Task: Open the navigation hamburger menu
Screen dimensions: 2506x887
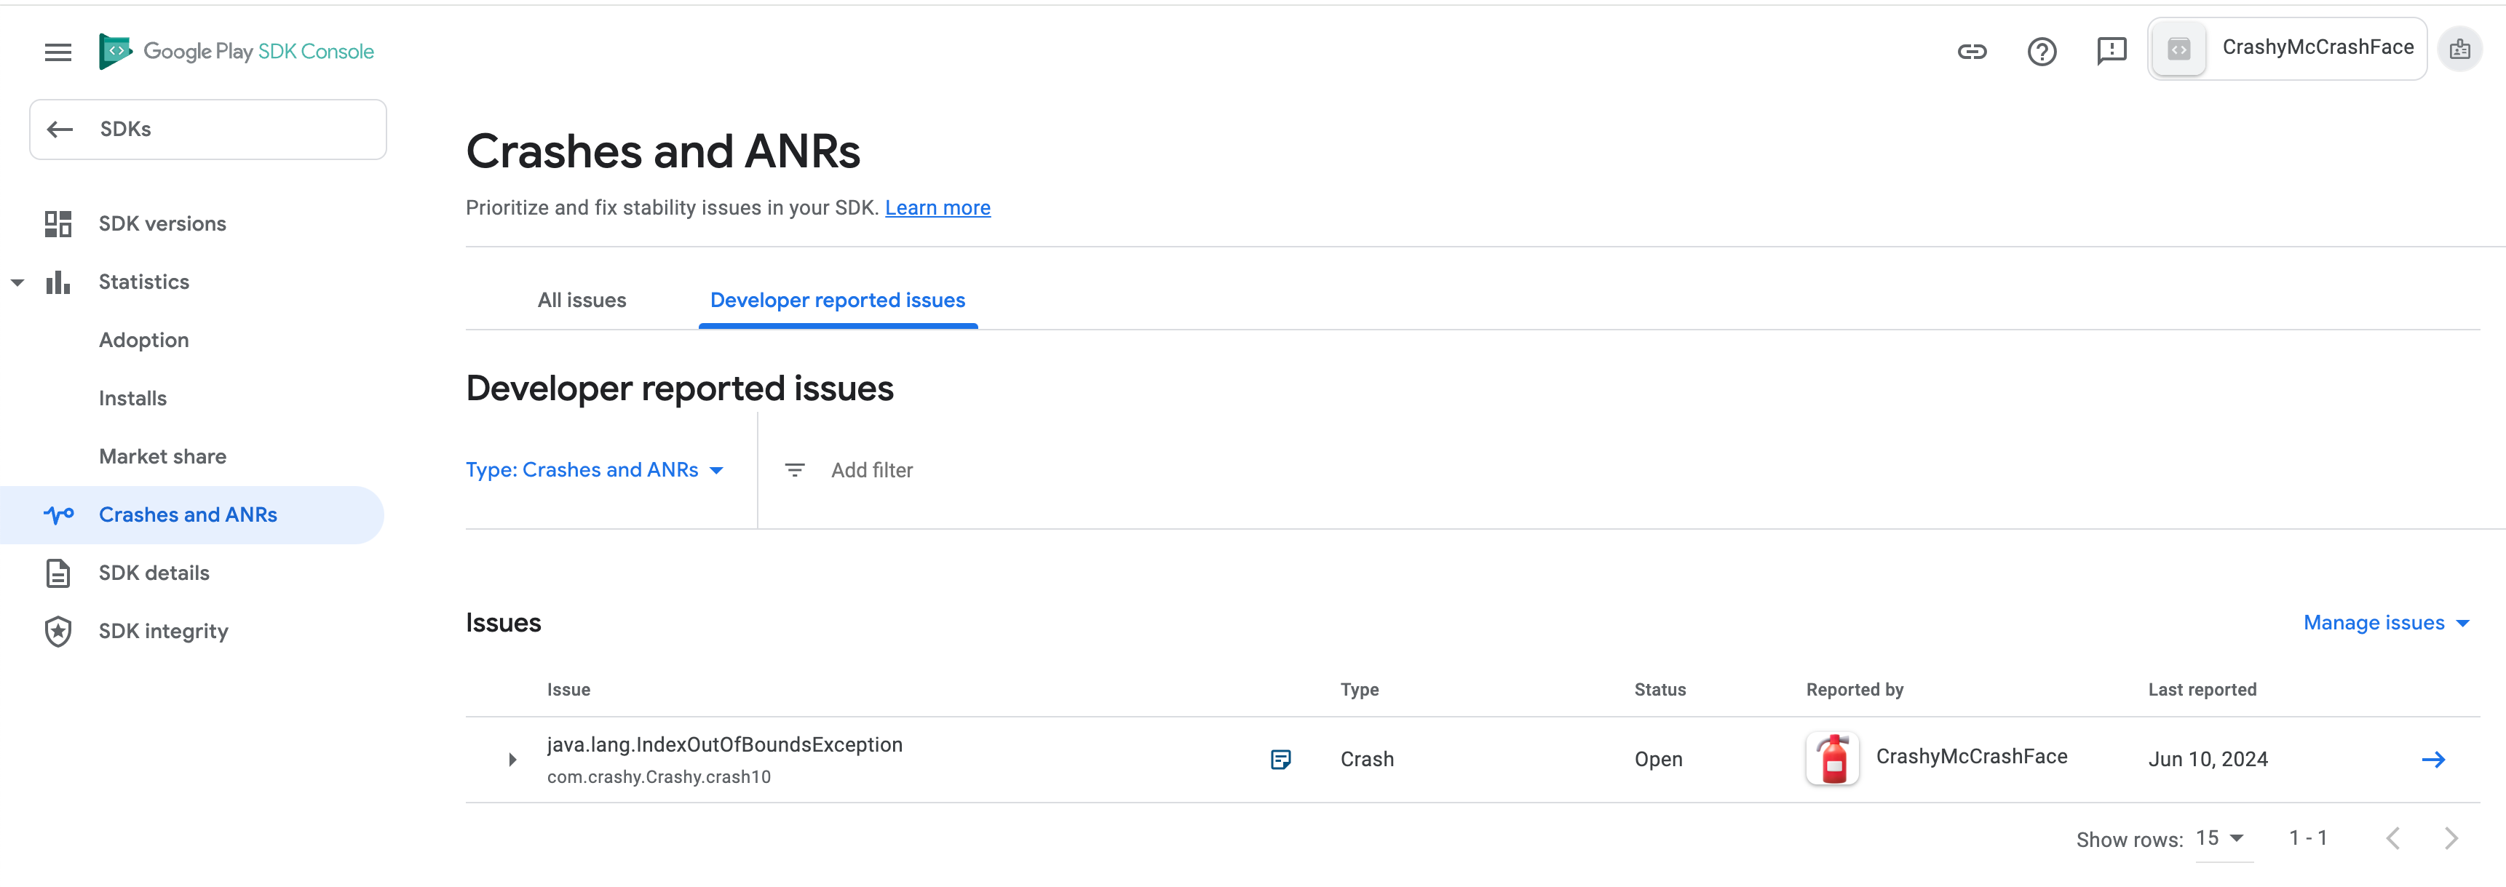Action: pos(58,52)
